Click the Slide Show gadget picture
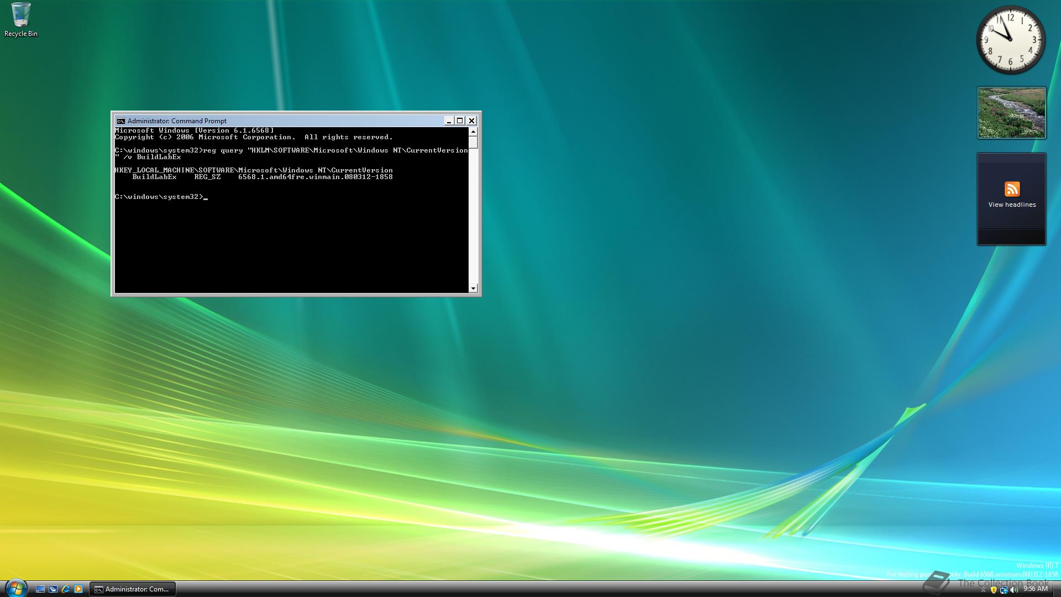The image size is (1061, 597). pyautogui.click(x=1011, y=113)
